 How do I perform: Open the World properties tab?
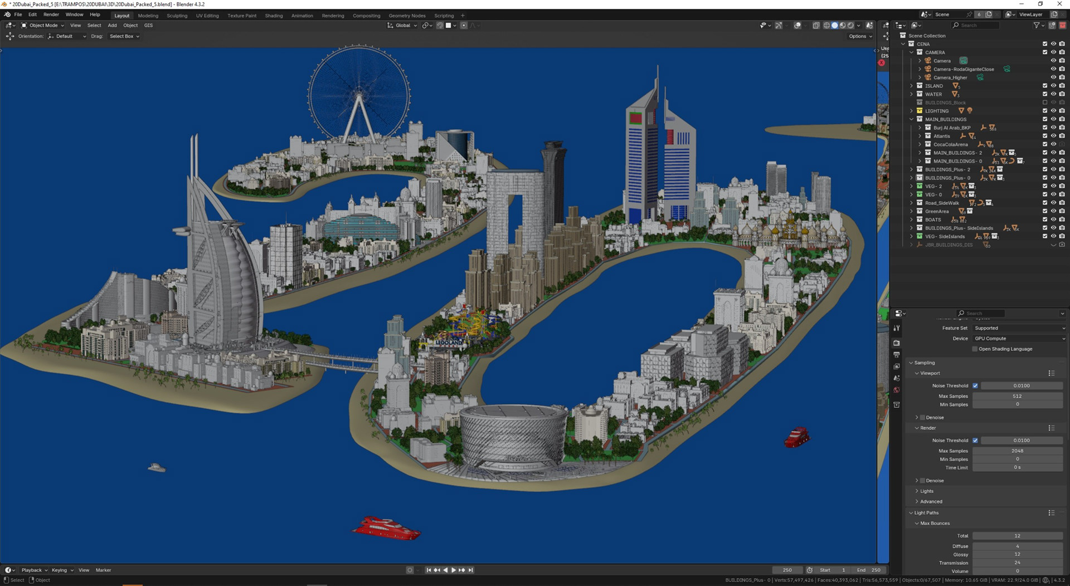(x=897, y=390)
